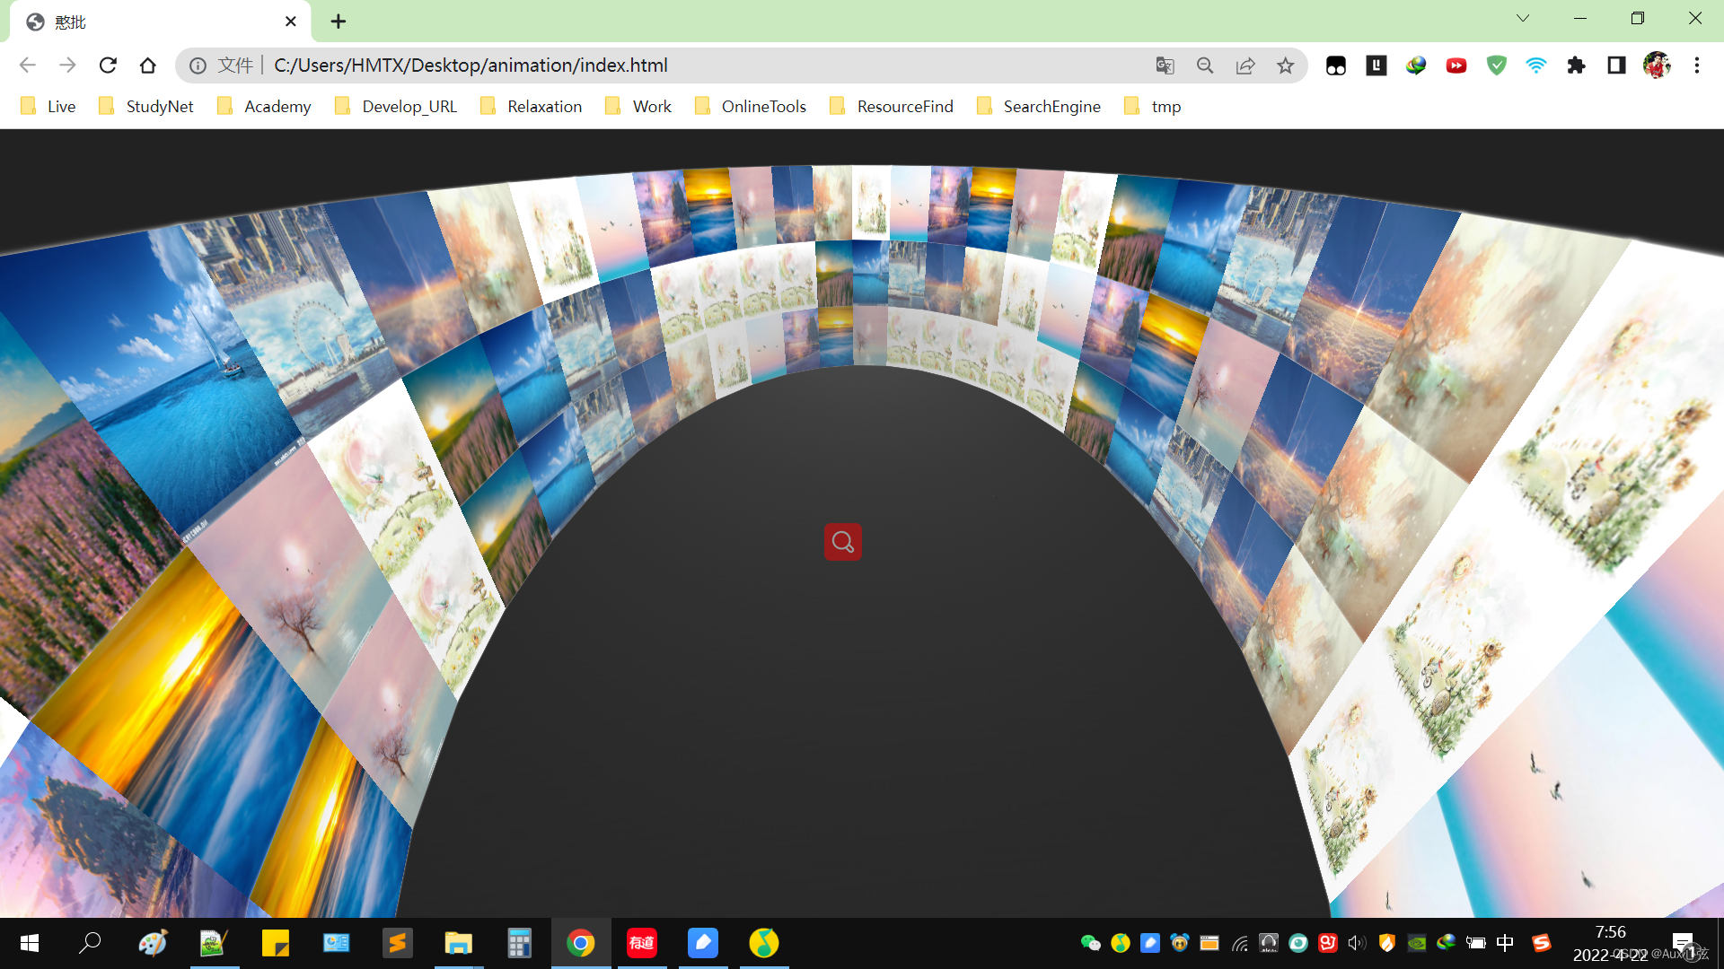Launch WeChat from the system tray

click(x=1091, y=943)
